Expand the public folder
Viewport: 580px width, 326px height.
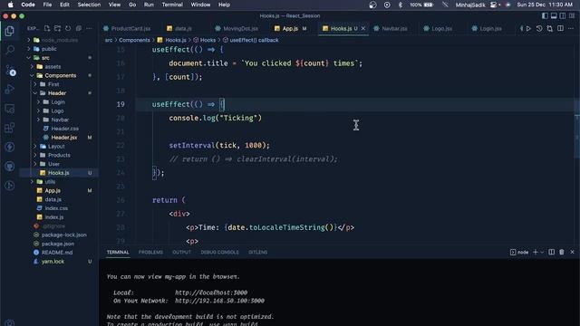[29, 49]
